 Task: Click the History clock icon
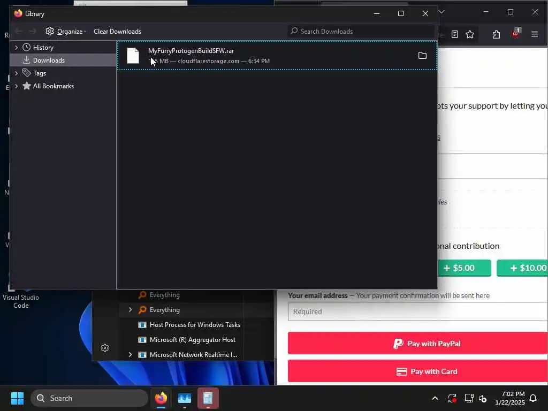27,47
